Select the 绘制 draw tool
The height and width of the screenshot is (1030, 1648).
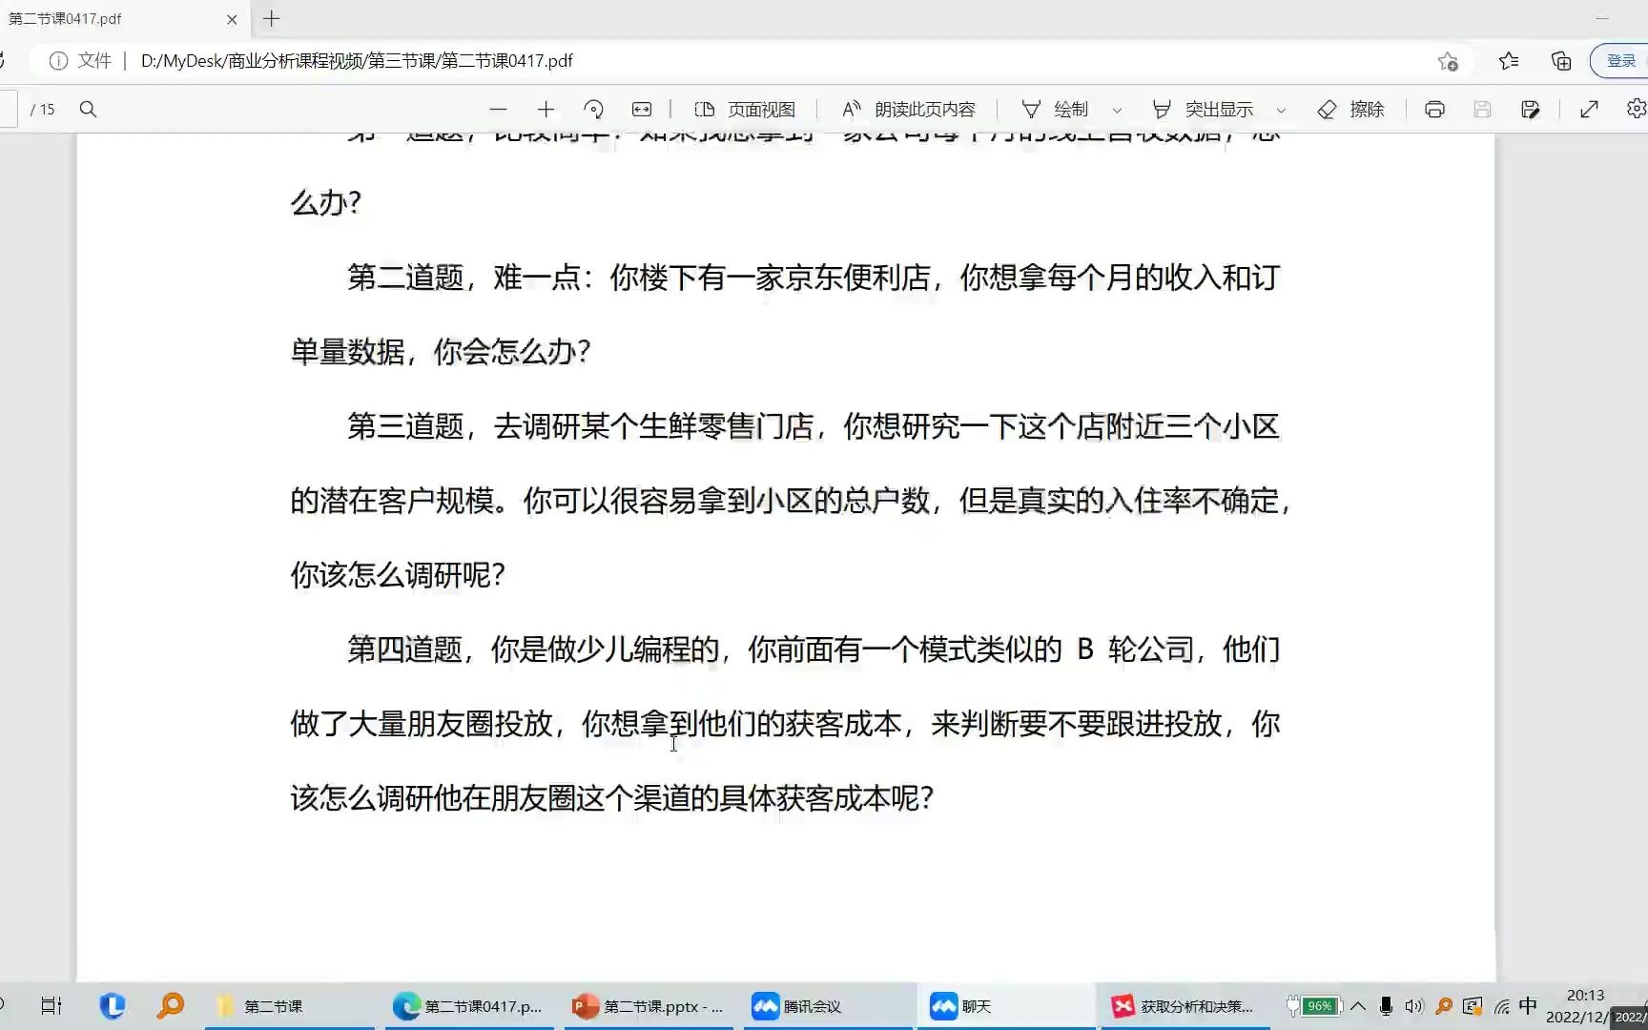point(1055,110)
